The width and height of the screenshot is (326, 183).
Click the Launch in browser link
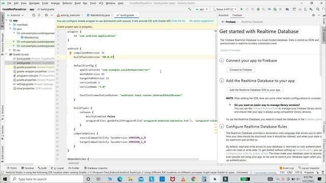(230, 50)
